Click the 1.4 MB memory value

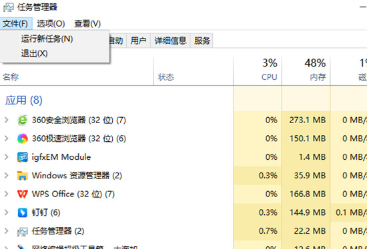[x=312, y=157]
